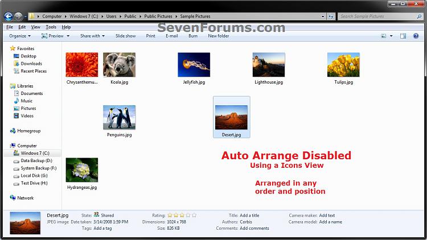The width and height of the screenshot is (427, 240).
Task: Click the search magnifier icon
Action: coord(420,16)
